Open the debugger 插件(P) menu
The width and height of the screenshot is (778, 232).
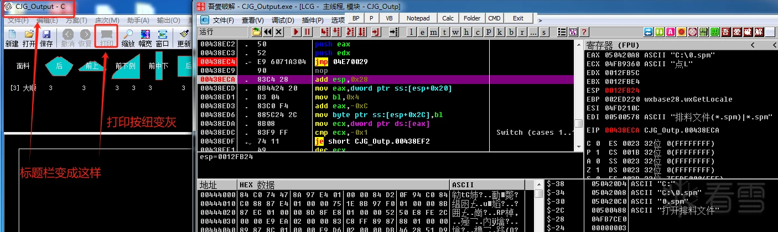coord(313,20)
